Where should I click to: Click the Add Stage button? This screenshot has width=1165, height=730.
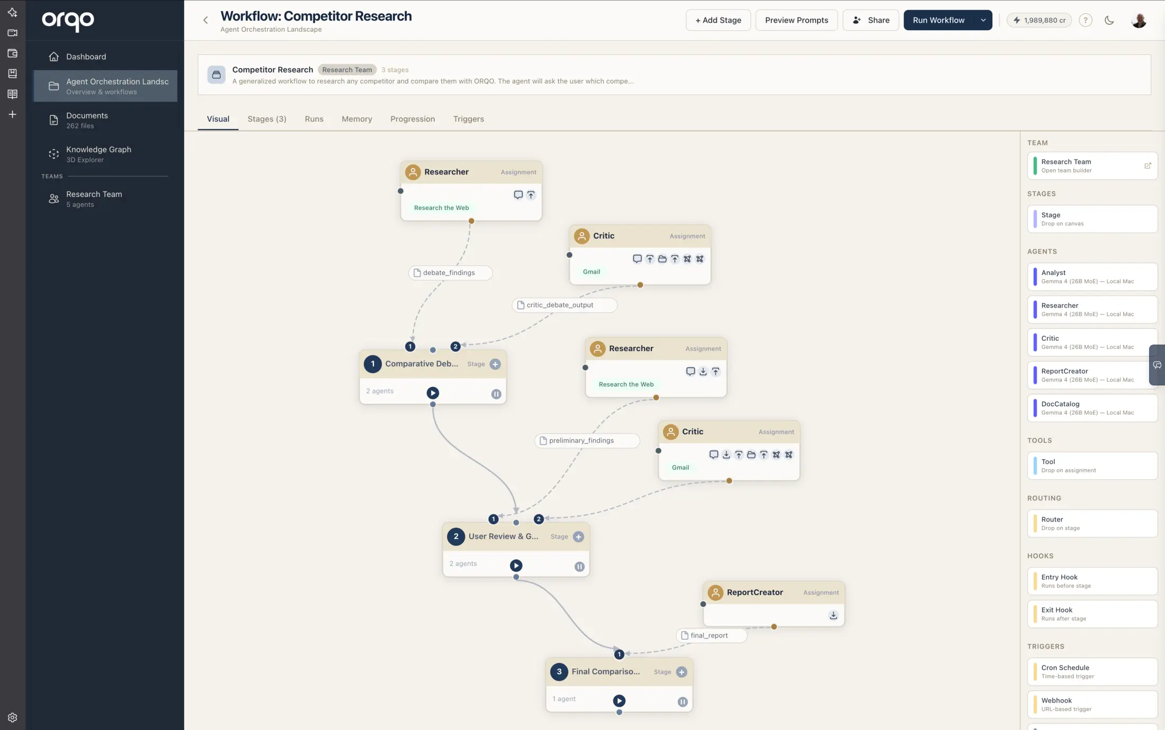click(x=718, y=20)
